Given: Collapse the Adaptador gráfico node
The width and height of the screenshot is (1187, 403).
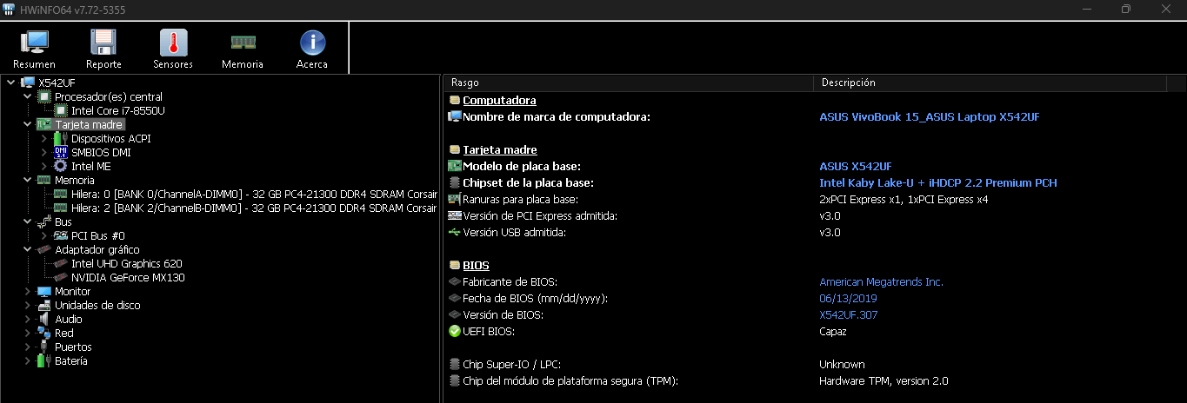Looking at the screenshot, I should tap(28, 249).
